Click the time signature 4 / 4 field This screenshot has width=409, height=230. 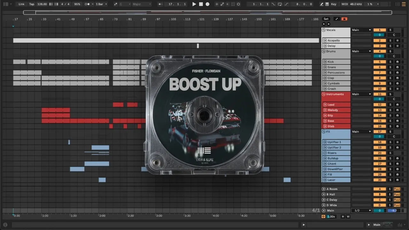[x=65, y=4]
